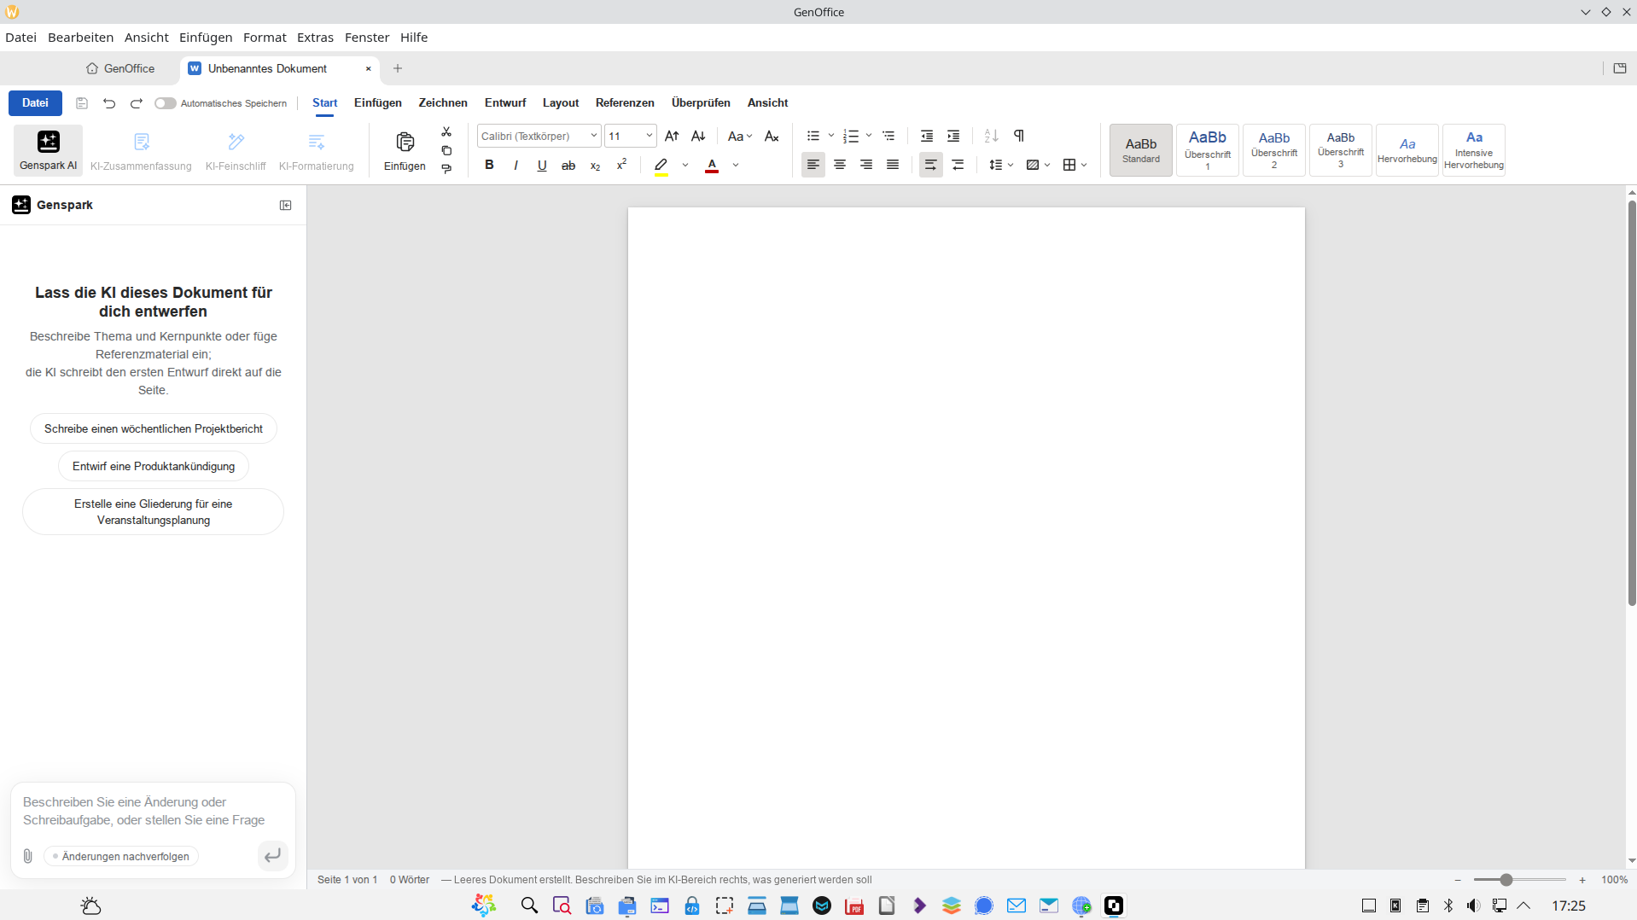Increase the paragraph indent

pyautogui.click(x=953, y=137)
